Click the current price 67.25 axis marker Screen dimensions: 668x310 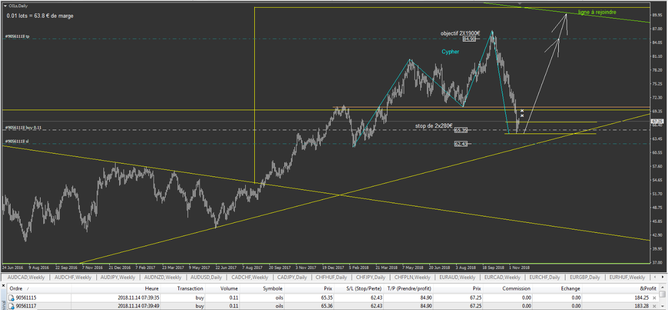(x=657, y=121)
